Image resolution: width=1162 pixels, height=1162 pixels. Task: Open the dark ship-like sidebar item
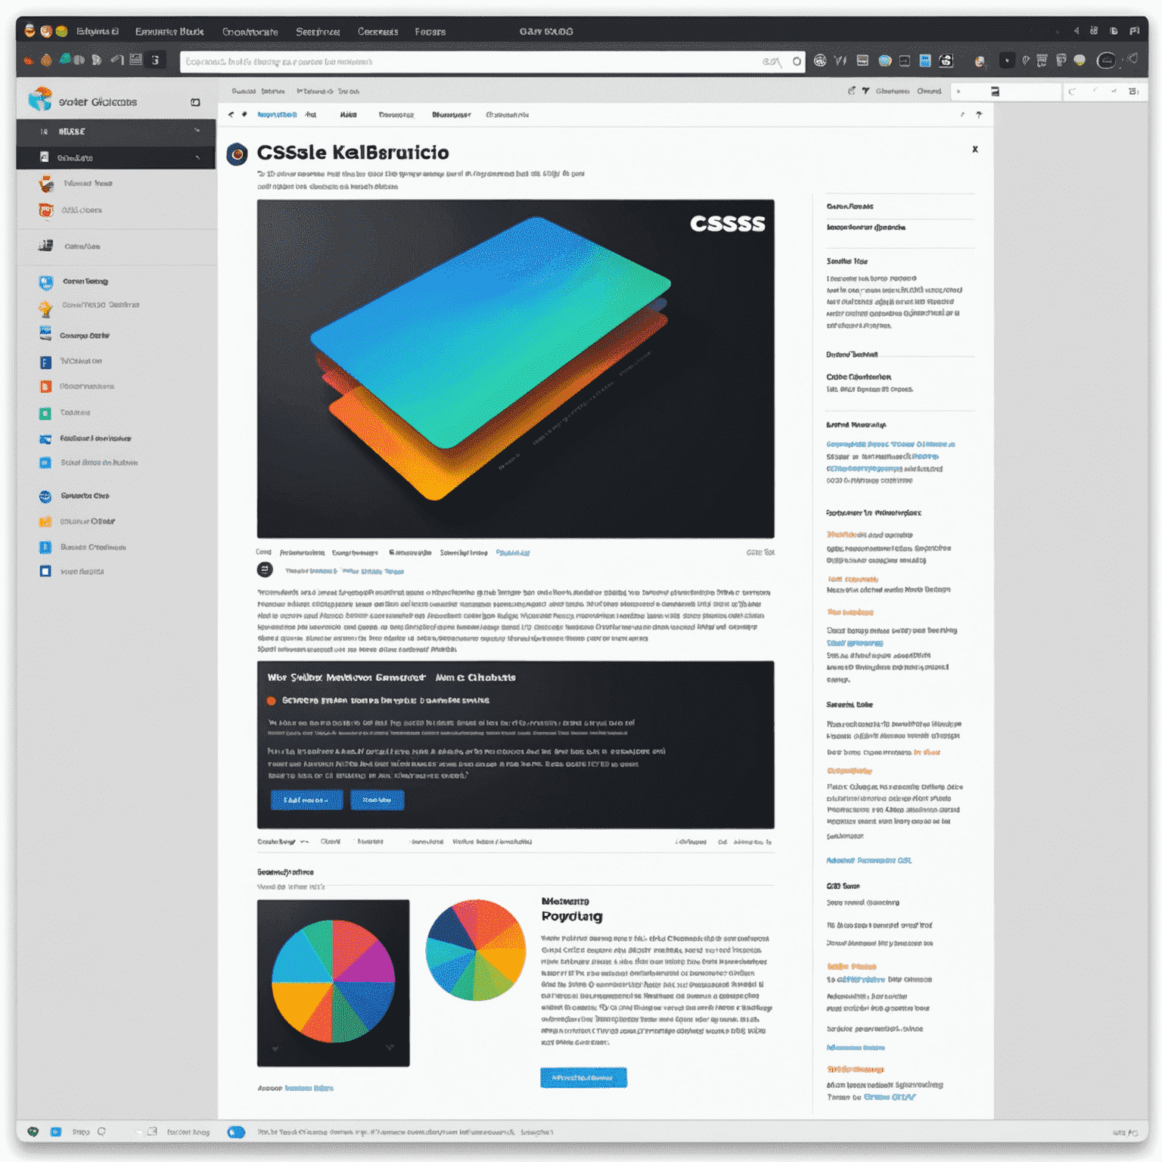pyautogui.click(x=45, y=246)
